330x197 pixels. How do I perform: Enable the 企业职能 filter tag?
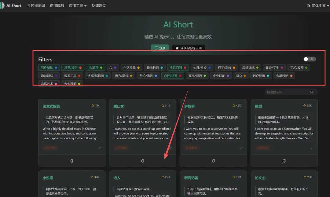point(221,75)
